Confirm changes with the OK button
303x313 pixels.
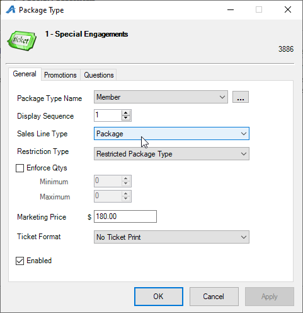tap(159, 297)
